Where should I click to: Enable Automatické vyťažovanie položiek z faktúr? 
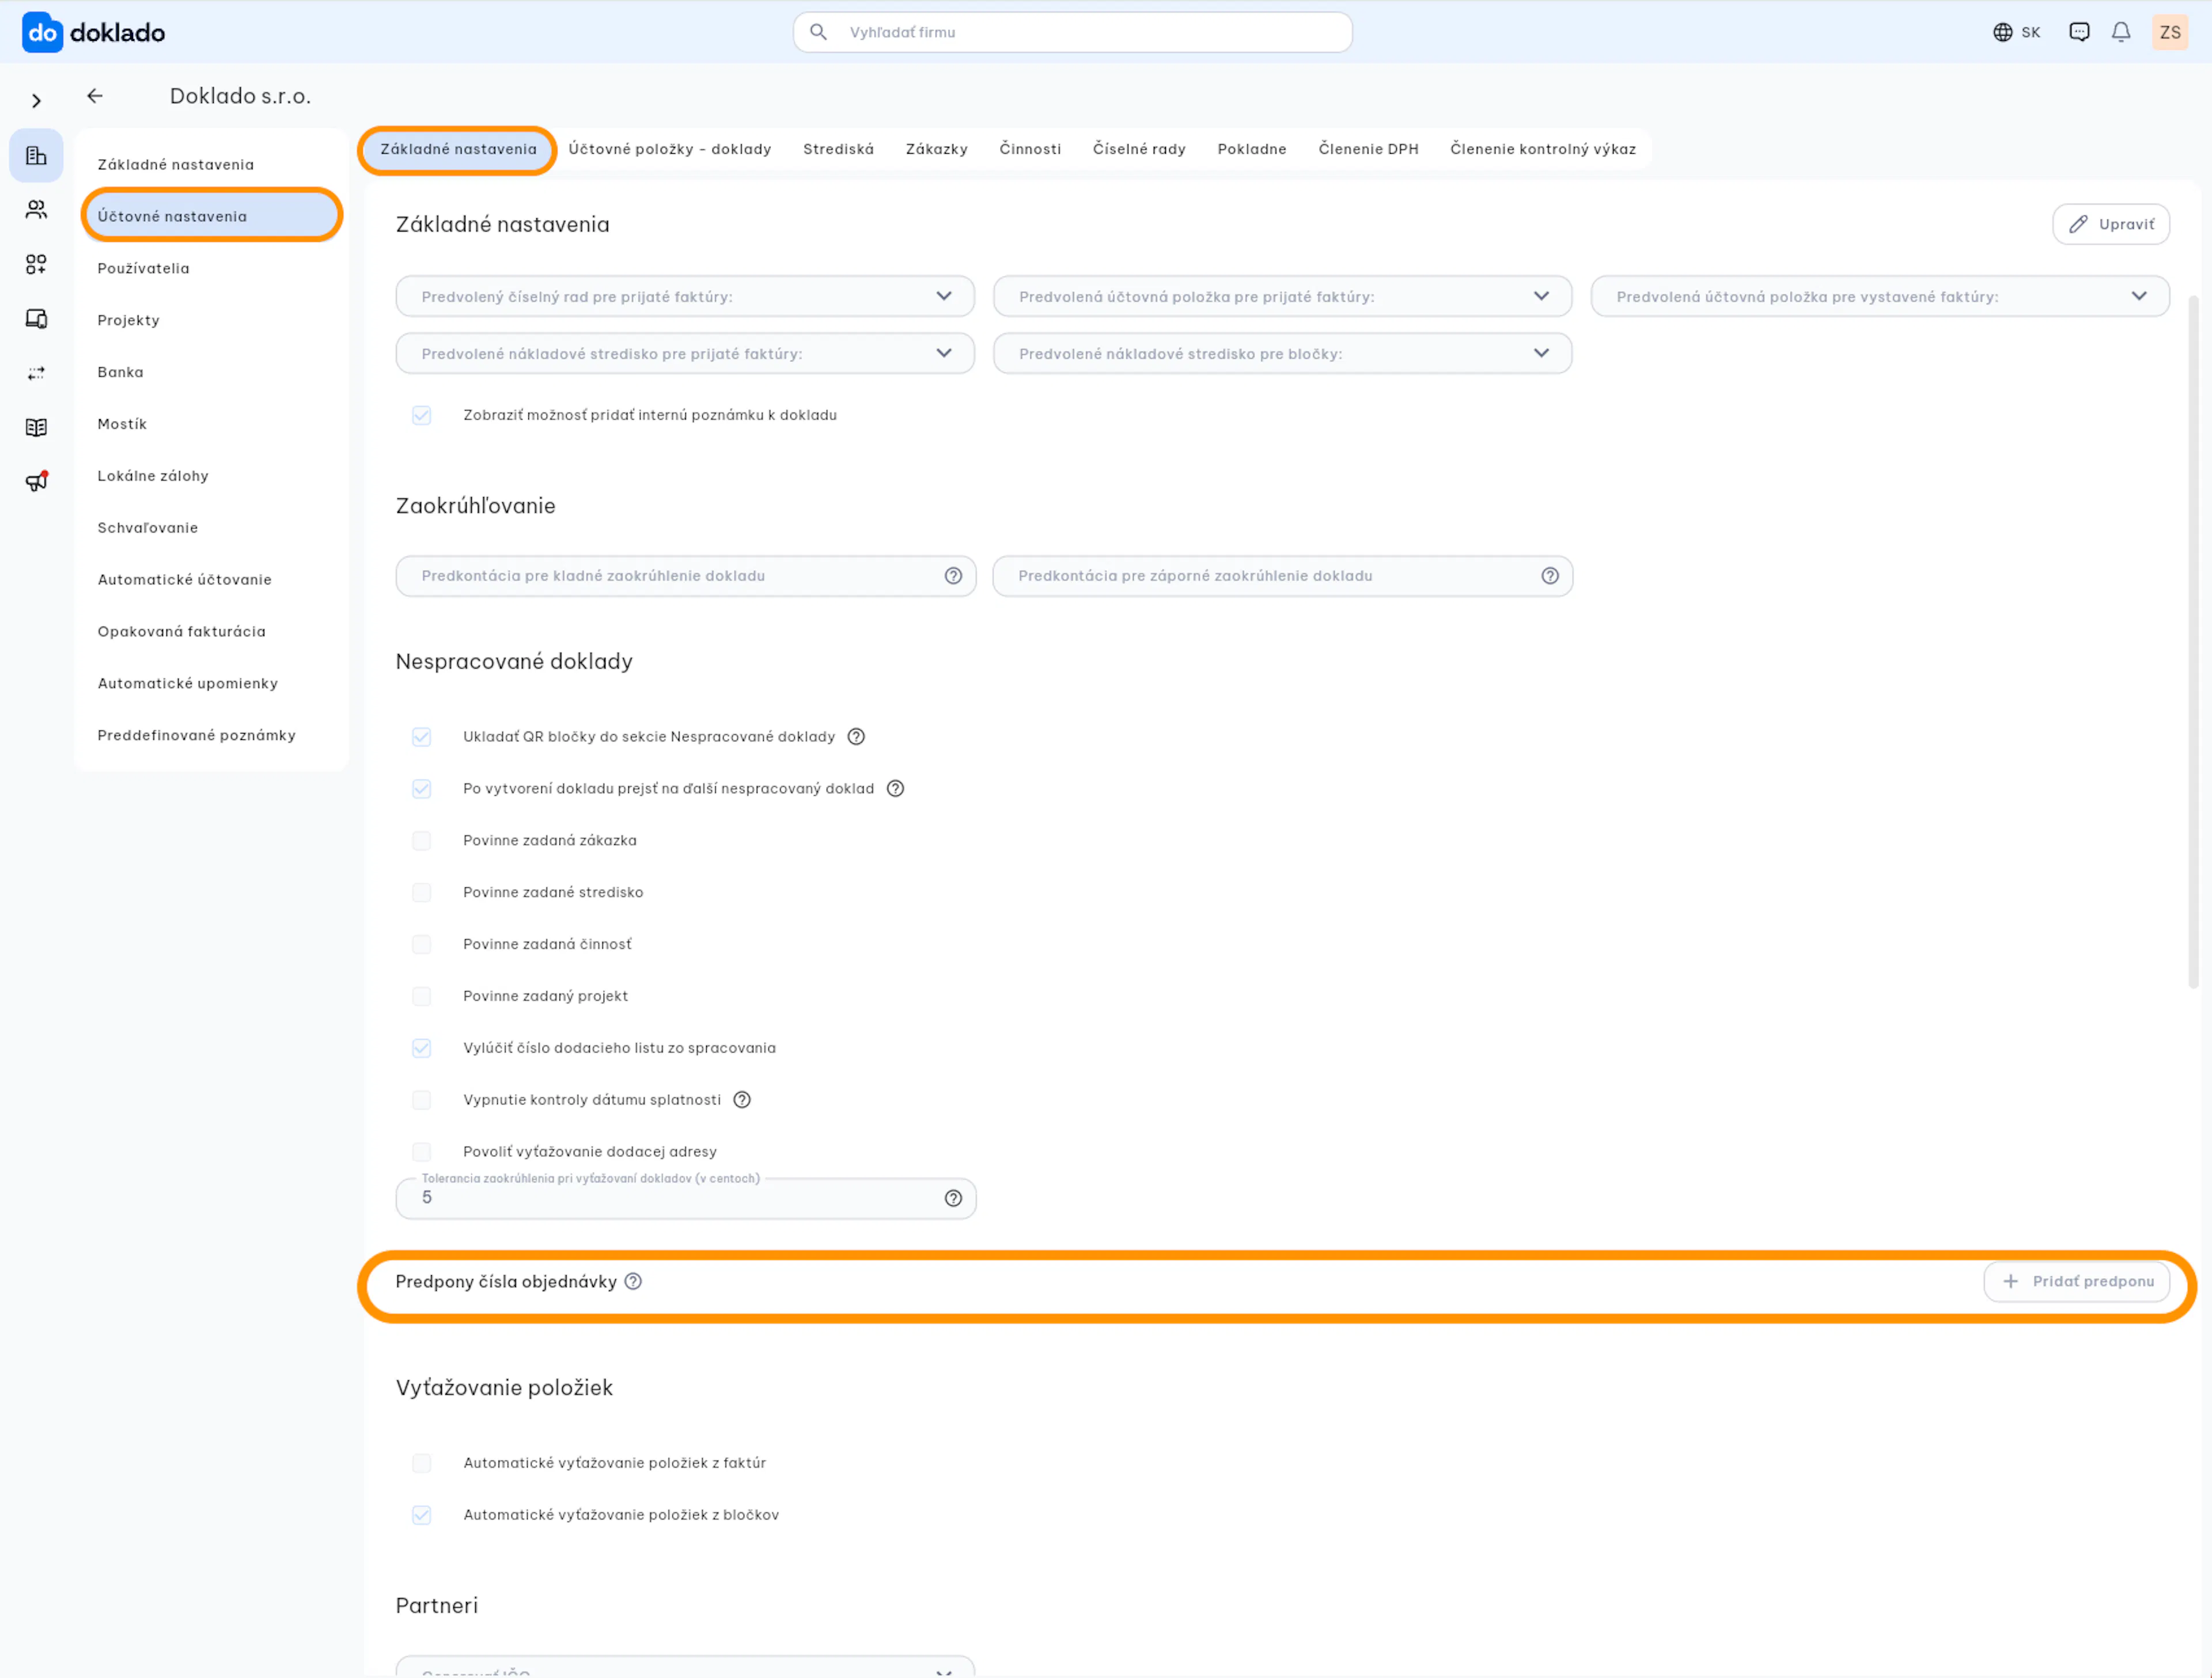pyautogui.click(x=422, y=1463)
